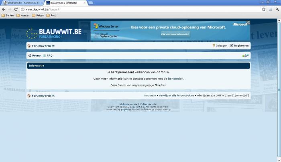Viewport: 281px width, 162px height.
Task: Open a new browser tab
Action: [91, 3]
